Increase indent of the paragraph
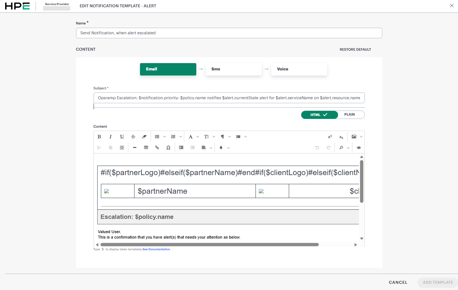Viewport: 458px width, 290px height. click(x=181, y=148)
